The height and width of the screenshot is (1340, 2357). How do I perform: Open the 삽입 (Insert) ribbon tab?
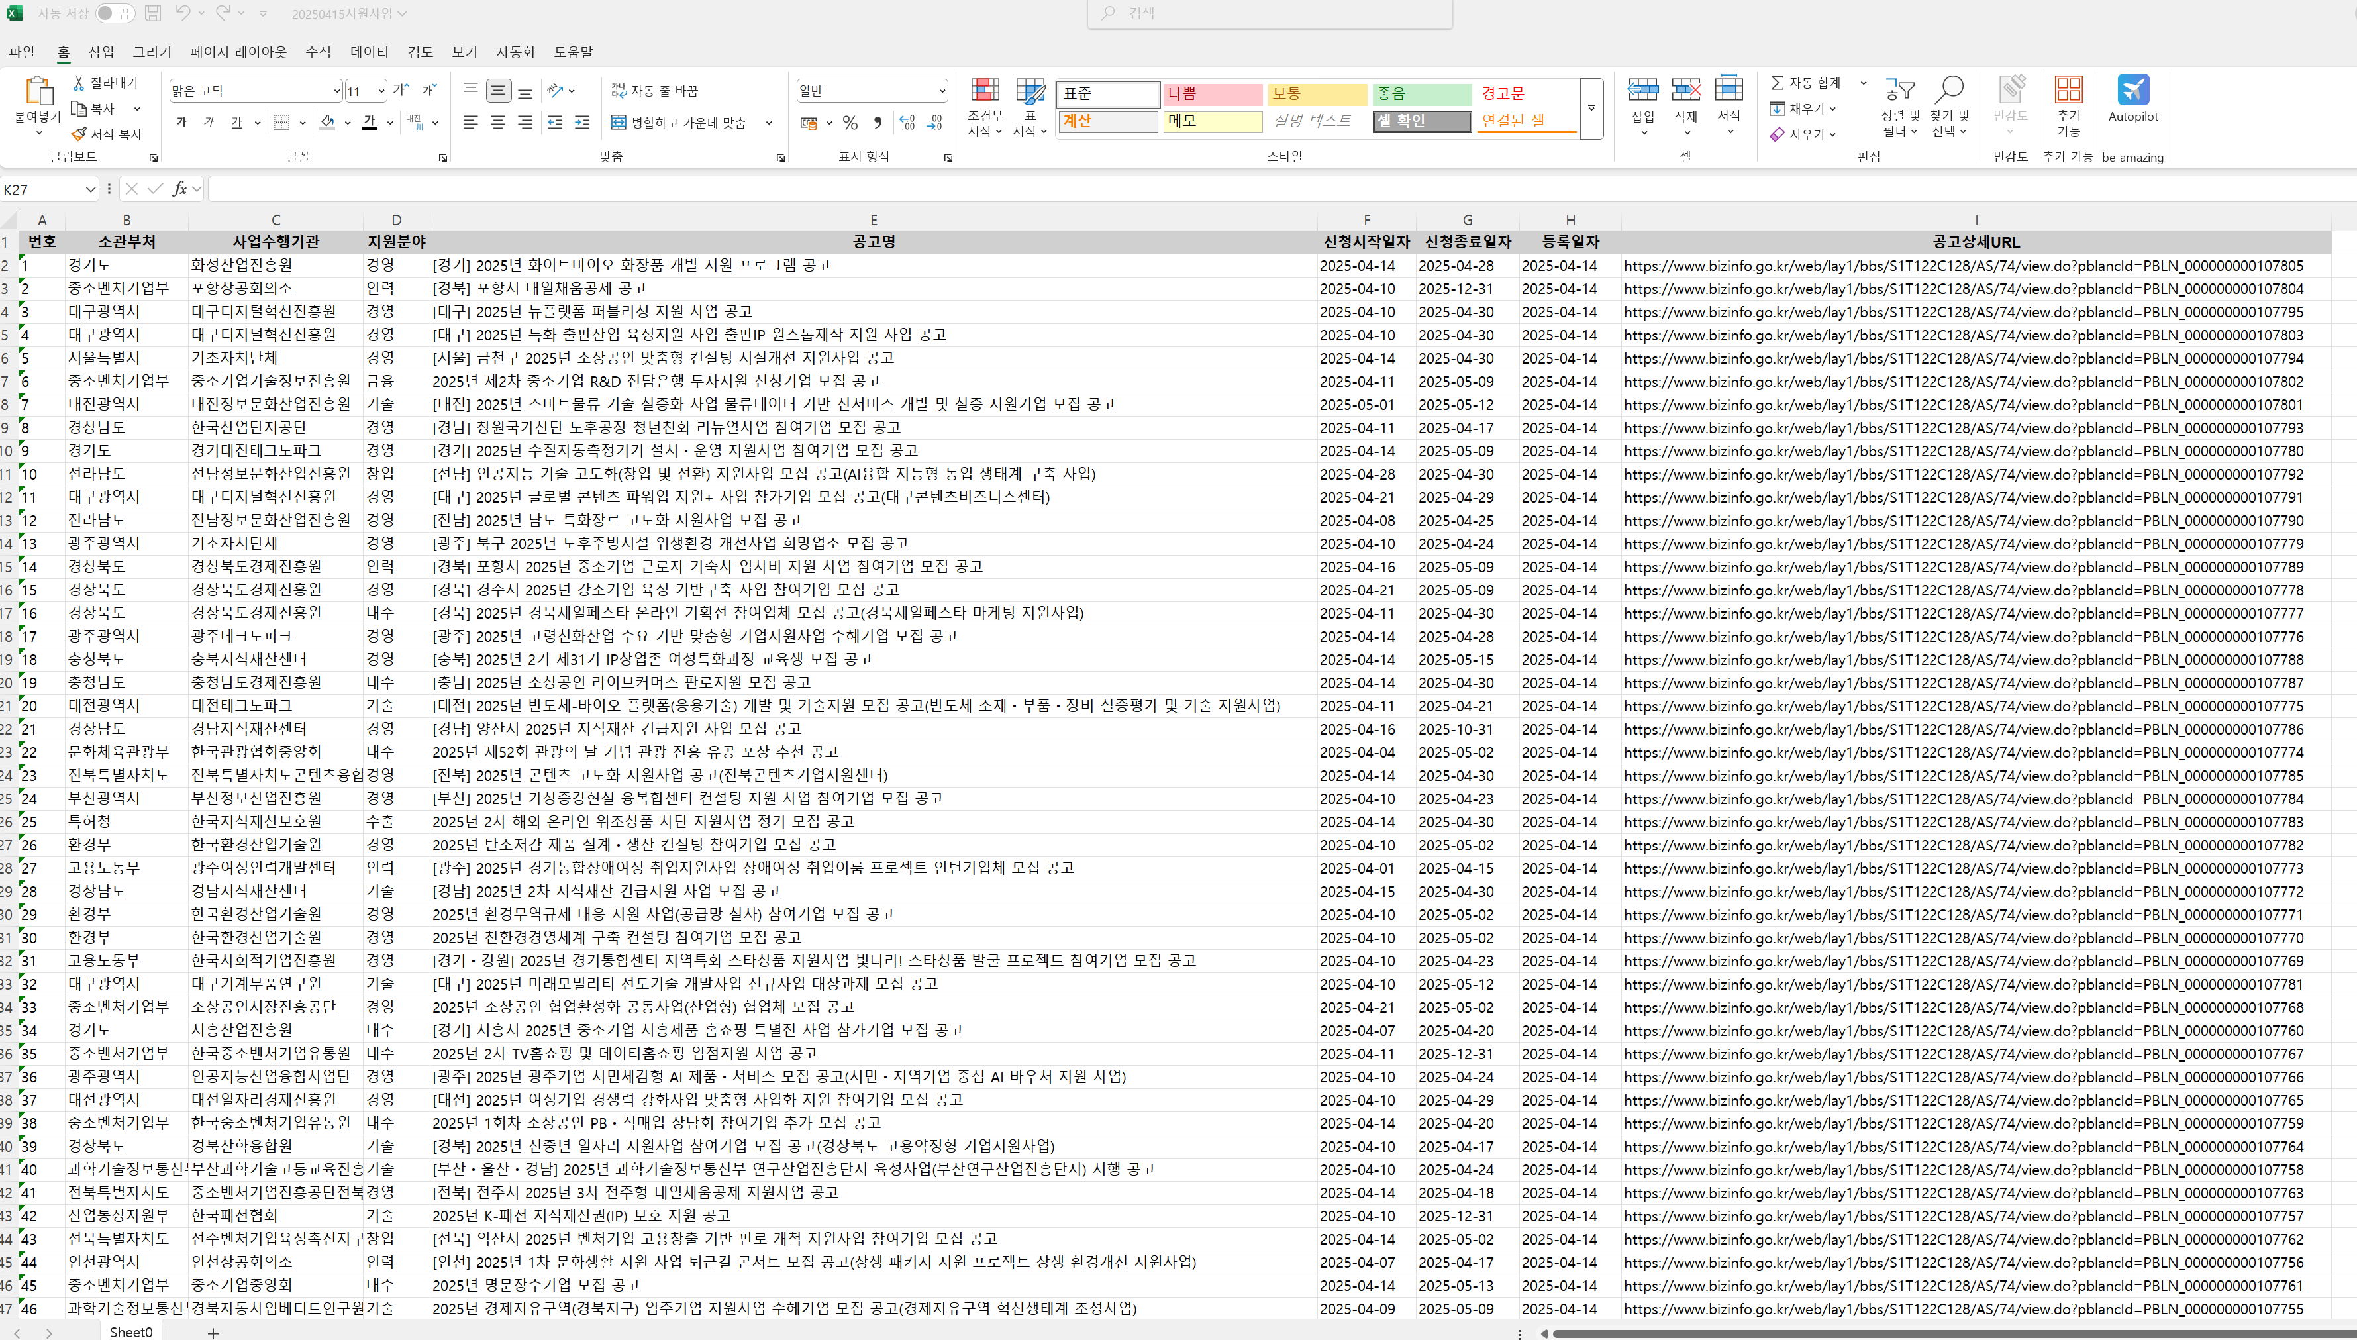click(101, 52)
